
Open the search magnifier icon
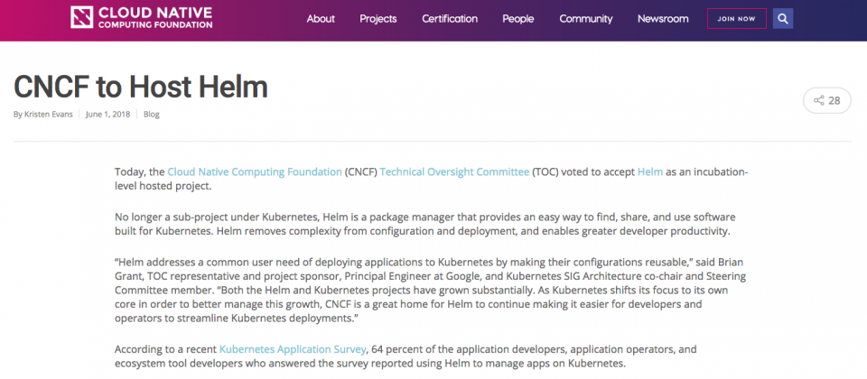[x=783, y=19]
